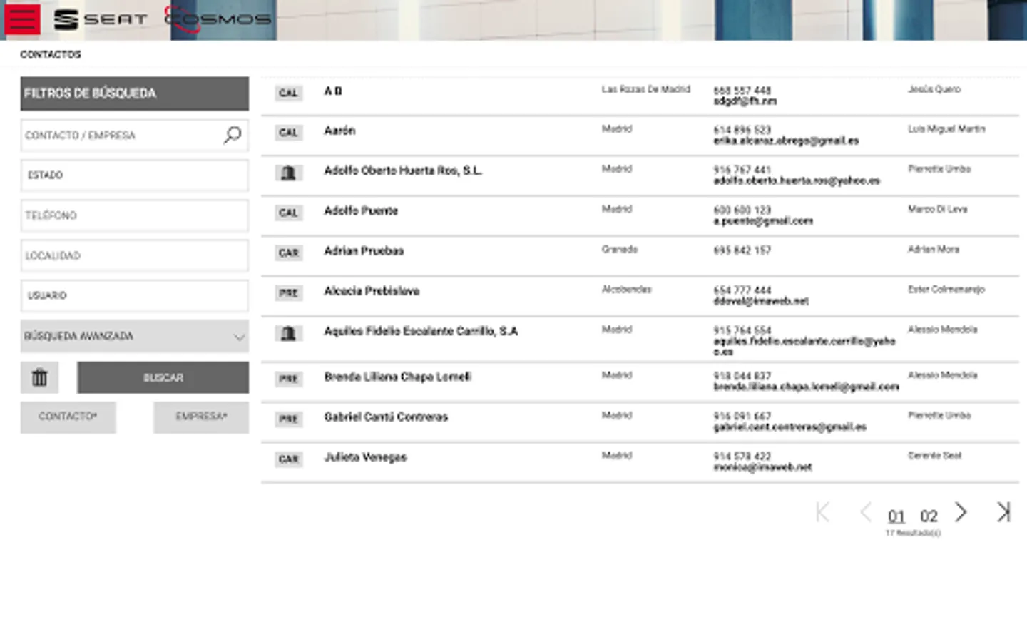Click the trash clear-filters icon

click(x=39, y=377)
